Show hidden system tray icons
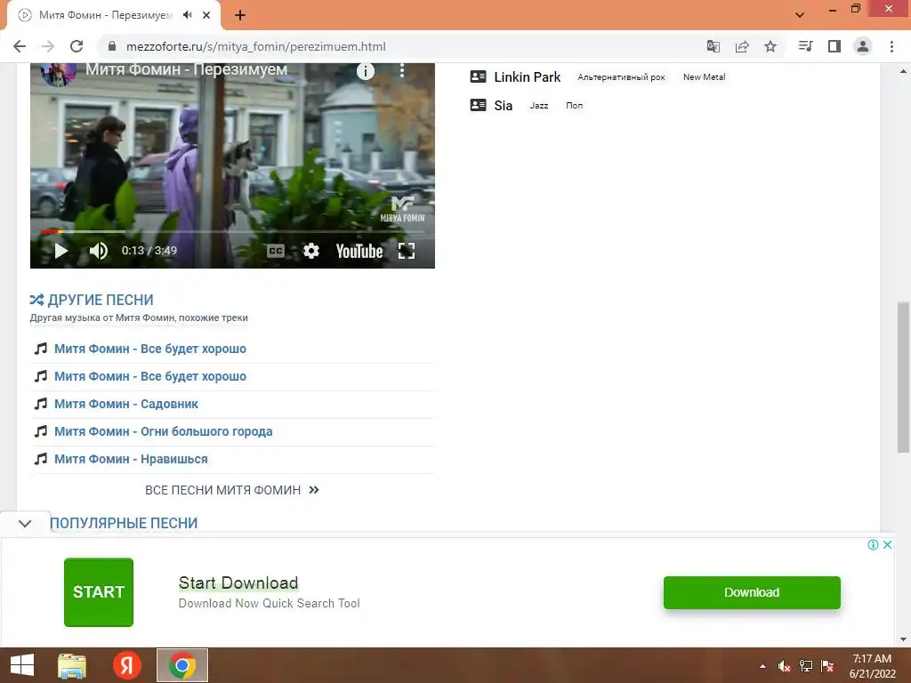The image size is (911, 683). pos(762,666)
